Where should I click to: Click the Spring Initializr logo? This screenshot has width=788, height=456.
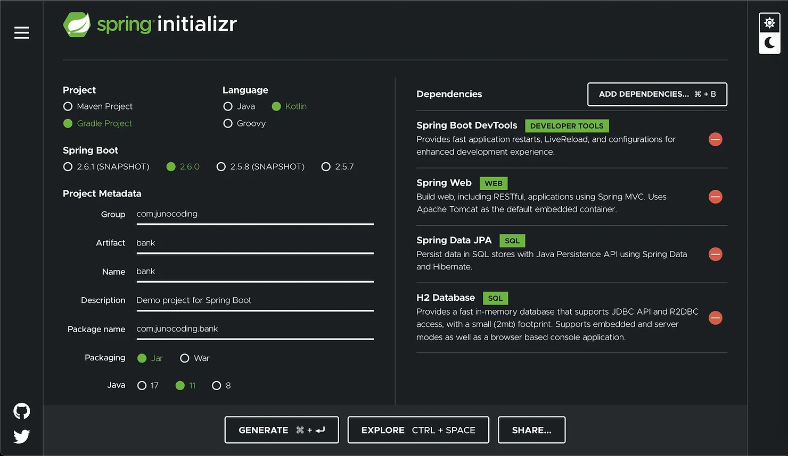150,24
